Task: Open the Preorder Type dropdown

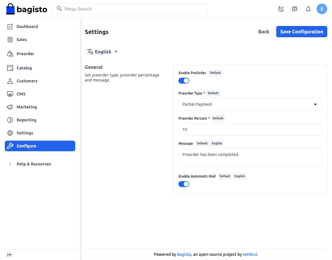Action: point(250,104)
